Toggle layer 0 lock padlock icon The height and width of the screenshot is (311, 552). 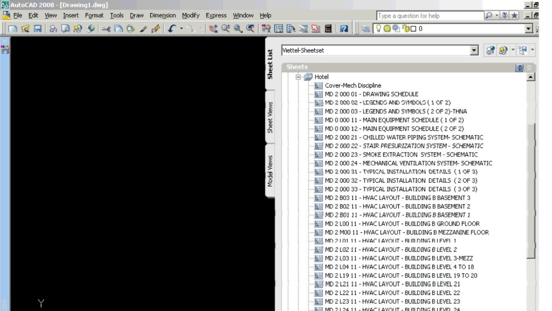(x=406, y=29)
